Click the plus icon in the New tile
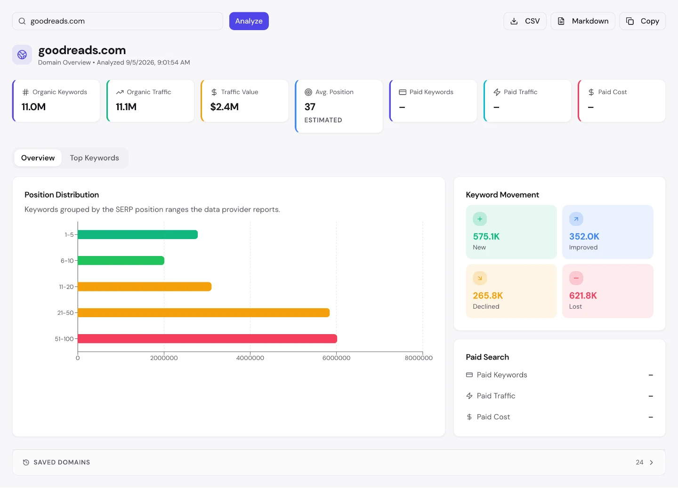Viewport: 678px width, 488px height. coord(480,219)
